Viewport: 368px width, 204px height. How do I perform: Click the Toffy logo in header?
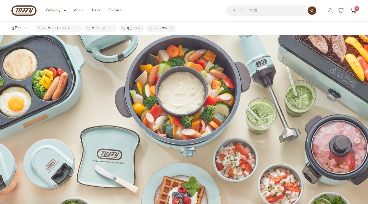click(x=24, y=11)
